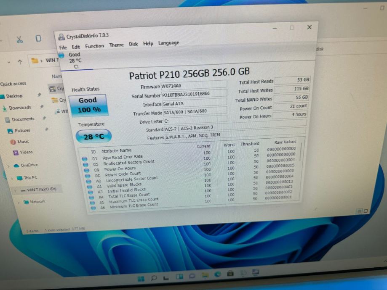387x290 pixels.
Task: Open Pictures in File Explorer sidebar
Action: [x=22, y=130]
